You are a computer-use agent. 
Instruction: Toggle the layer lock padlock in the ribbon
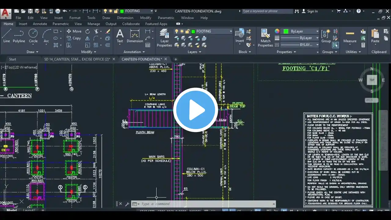(x=187, y=31)
